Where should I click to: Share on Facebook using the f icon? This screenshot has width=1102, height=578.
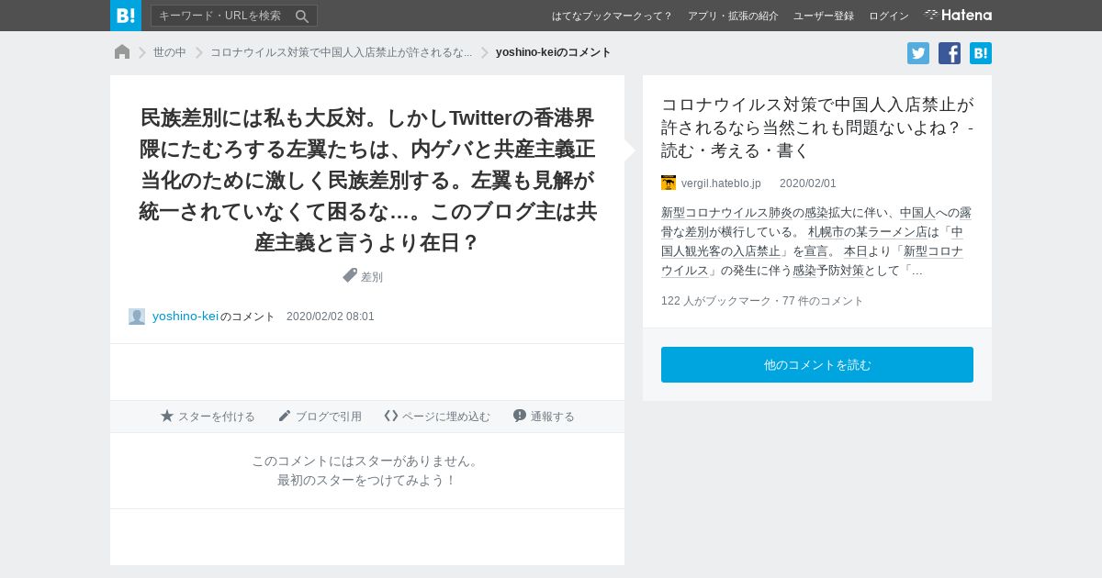coord(950,53)
